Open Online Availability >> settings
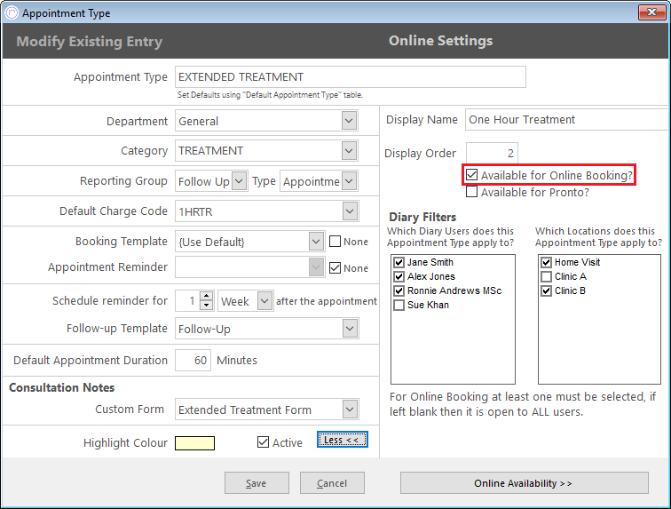This screenshot has height=509, width=671. (525, 483)
